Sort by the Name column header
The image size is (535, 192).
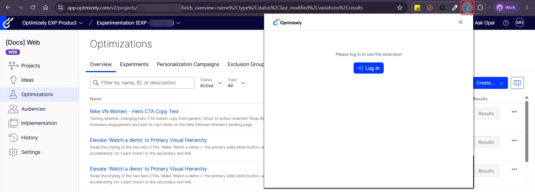(x=96, y=99)
